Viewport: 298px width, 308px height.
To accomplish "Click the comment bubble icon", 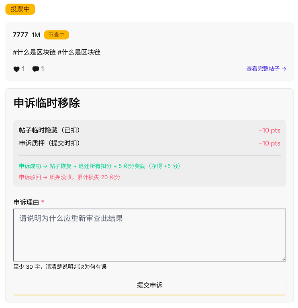I will pyautogui.click(x=36, y=69).
